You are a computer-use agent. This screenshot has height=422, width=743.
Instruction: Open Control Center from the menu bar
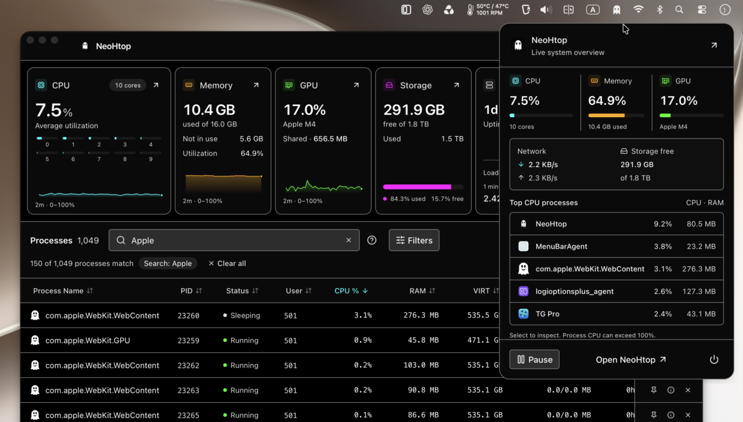(702, 9)
